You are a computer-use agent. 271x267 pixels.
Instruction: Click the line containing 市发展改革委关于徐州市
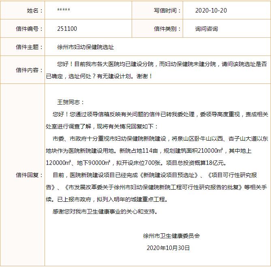click(156, 187)
